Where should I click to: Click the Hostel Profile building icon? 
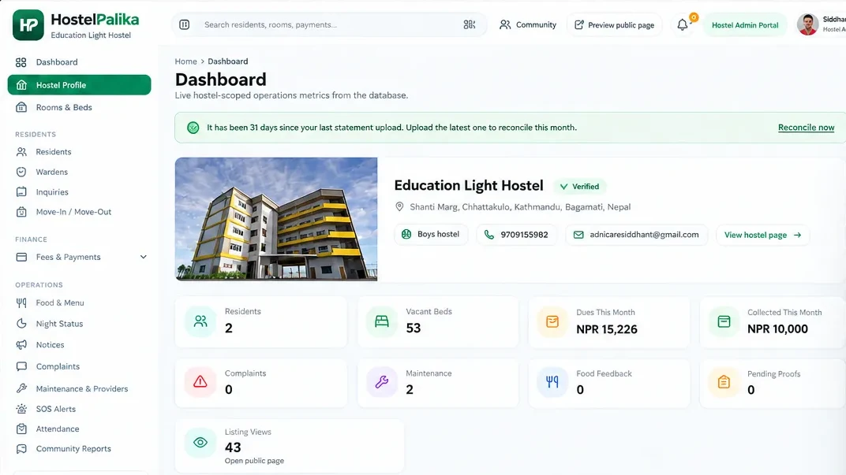click(x=21, y=85)
